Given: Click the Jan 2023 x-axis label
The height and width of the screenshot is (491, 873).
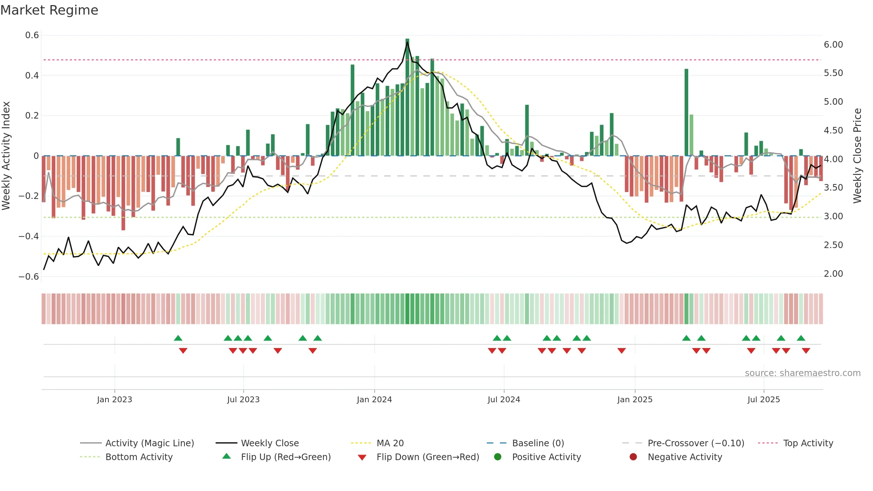Looking at the screenshot, I should coord(115,399).
